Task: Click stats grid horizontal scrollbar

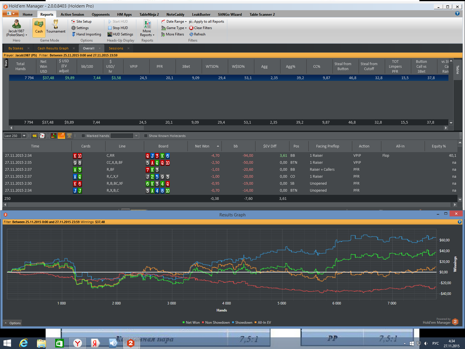Action: (x=78, y=128)
